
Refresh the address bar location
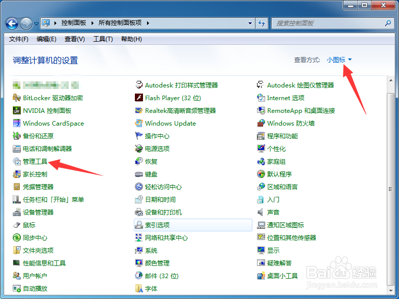click(262, 23)
